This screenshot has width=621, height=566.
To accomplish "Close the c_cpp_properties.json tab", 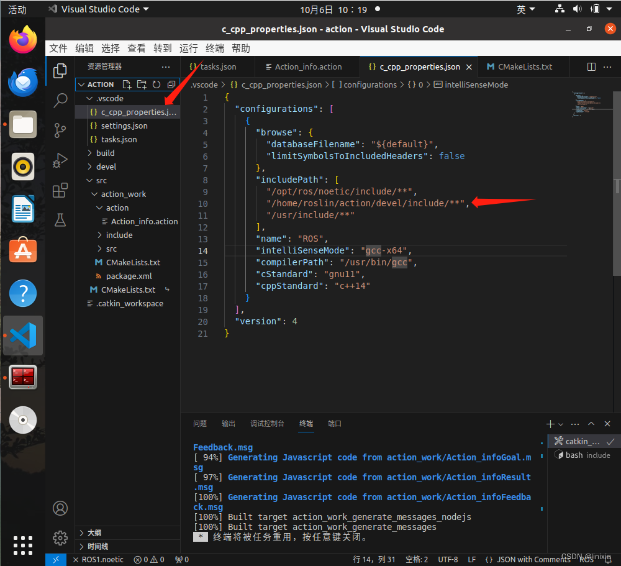I will click(x=469, y=67).
